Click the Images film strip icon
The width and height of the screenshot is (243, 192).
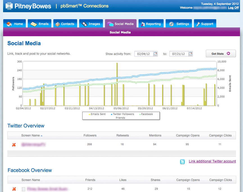pyautogui.click(x=85, y=24)
